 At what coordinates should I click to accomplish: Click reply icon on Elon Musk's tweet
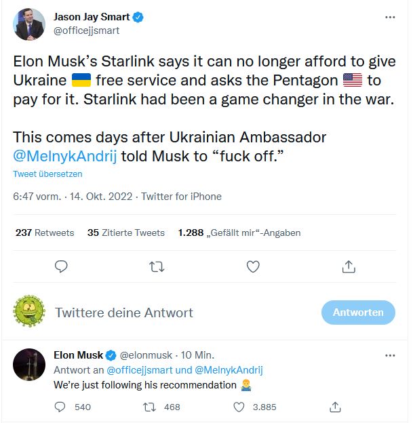(x=60, y=407)
